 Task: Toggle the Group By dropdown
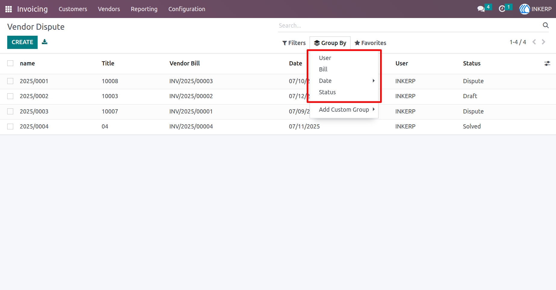tap(330, 43)
